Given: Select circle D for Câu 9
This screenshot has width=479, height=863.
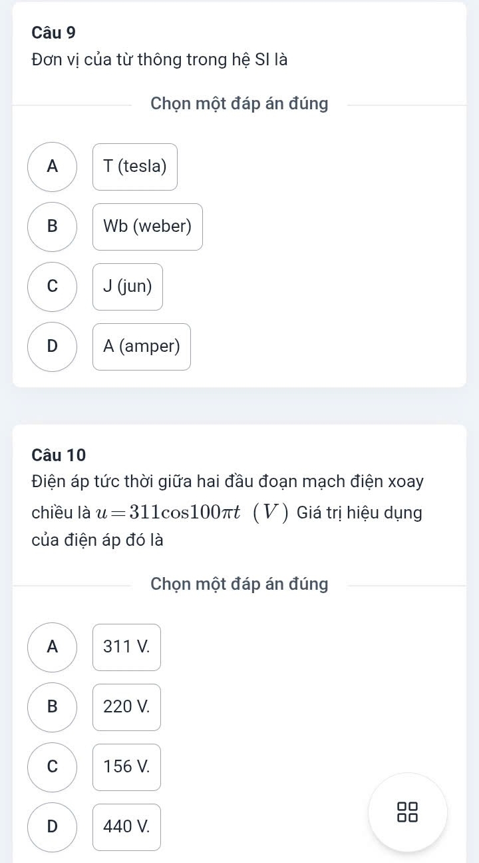Looking at the screenshot, I should pos(53,347).
